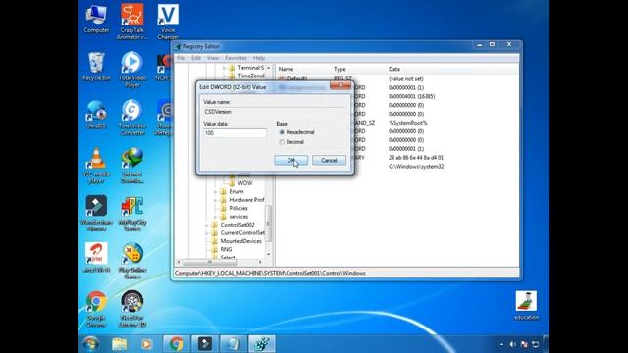Open the Edit menu
Screen dimensions: 628x353
196,58
